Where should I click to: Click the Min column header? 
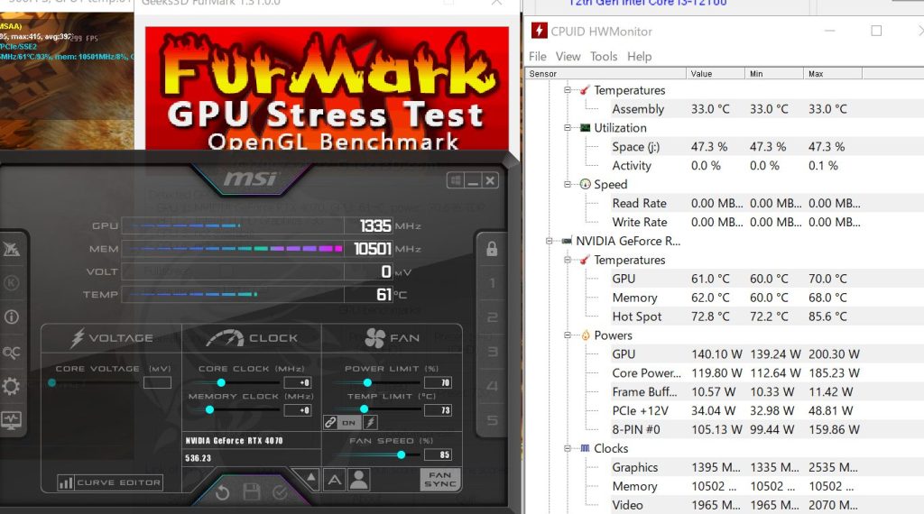pos(773,74)
